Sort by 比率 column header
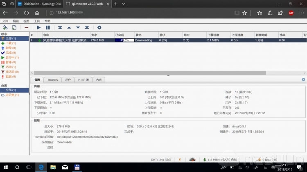Viewport: 307px width, 172px height. [x=290, y=35]
